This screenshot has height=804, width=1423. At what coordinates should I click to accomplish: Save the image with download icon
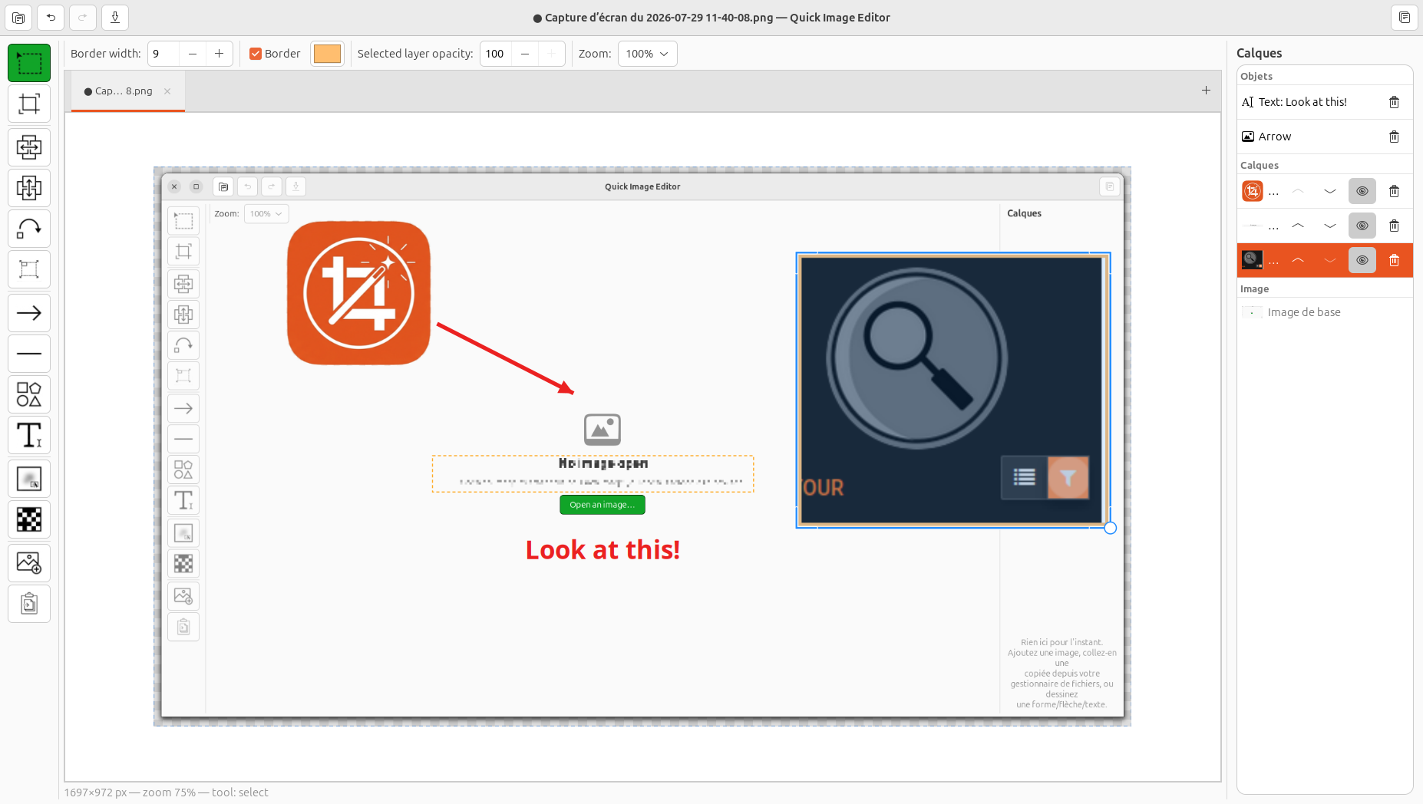pyautogui.click(x=115, y=17)
